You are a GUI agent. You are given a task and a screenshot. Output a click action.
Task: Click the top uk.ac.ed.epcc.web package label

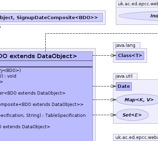coord(138,4)
